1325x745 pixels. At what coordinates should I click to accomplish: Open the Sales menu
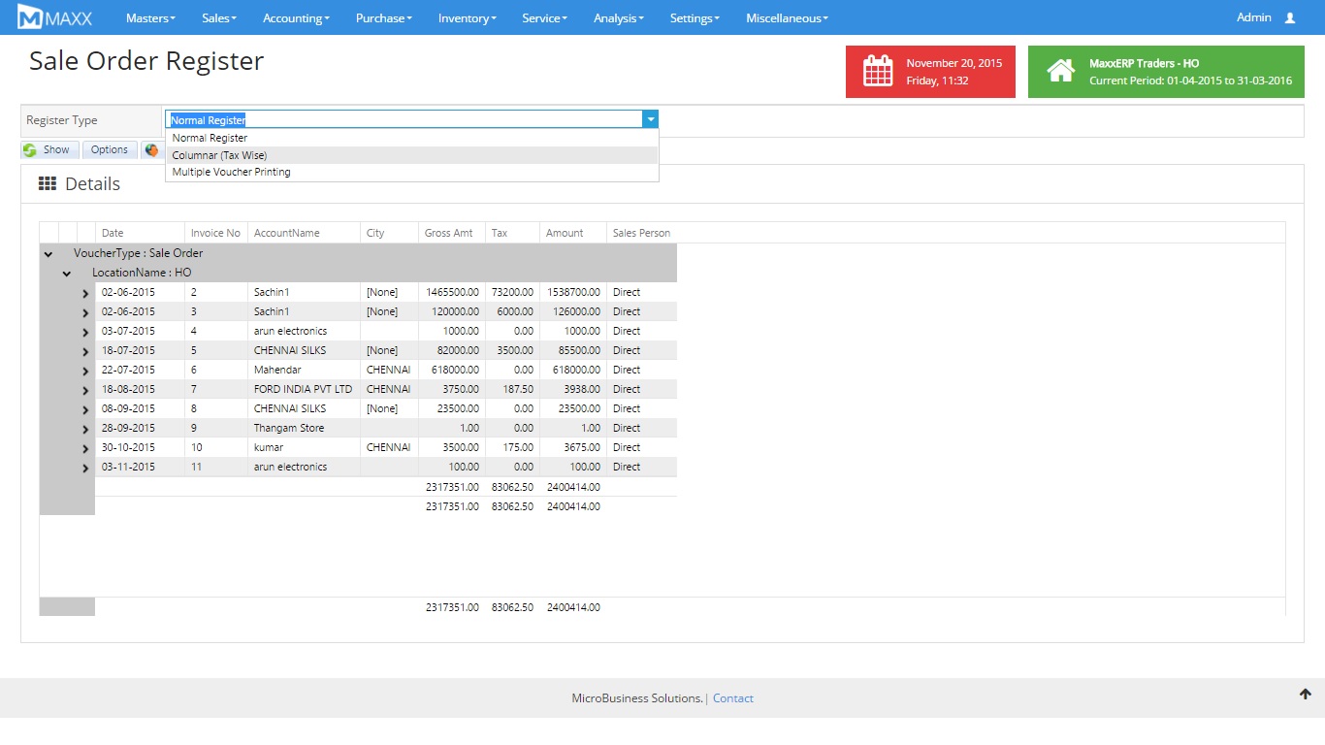click(x=218, y=17)
